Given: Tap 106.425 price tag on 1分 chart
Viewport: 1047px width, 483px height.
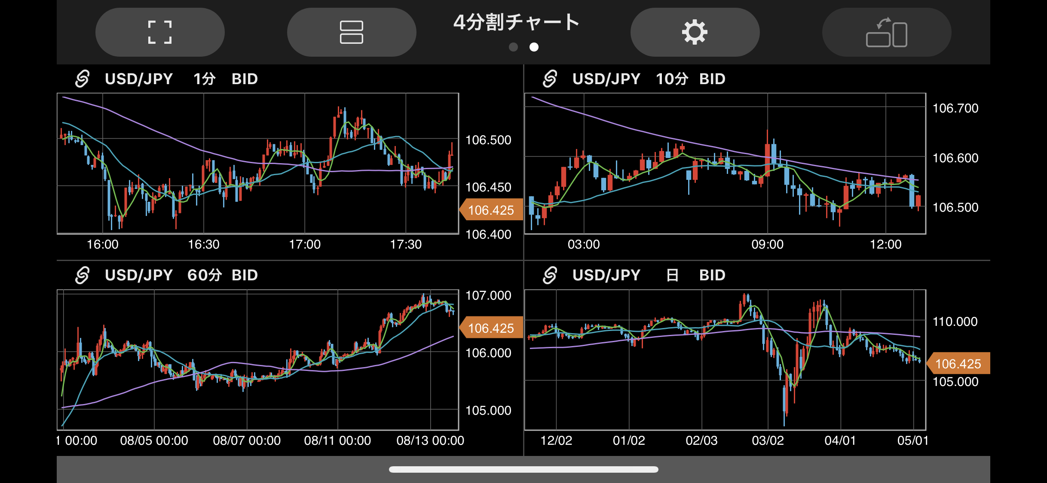Looking at the screenshot, I should tap(491, 210).
